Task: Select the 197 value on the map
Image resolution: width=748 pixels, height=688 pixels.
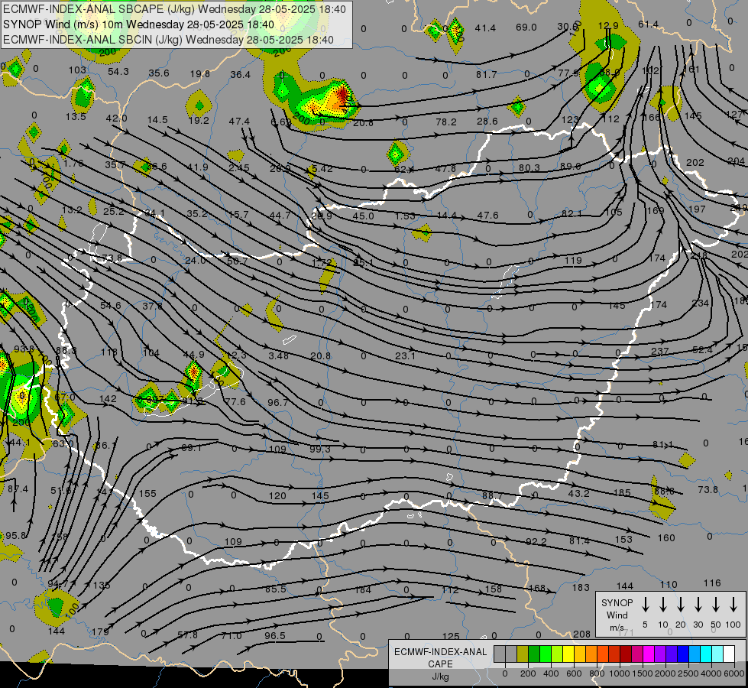Action: coord(697,209)
